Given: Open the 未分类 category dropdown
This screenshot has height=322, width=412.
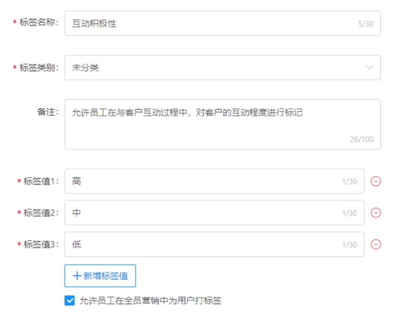Looking at the screenshot, I should pyautogui.click(x=223, y=68).
